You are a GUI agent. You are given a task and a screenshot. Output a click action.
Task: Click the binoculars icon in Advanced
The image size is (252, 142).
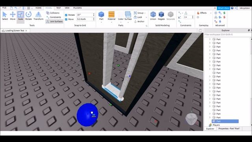216,17
